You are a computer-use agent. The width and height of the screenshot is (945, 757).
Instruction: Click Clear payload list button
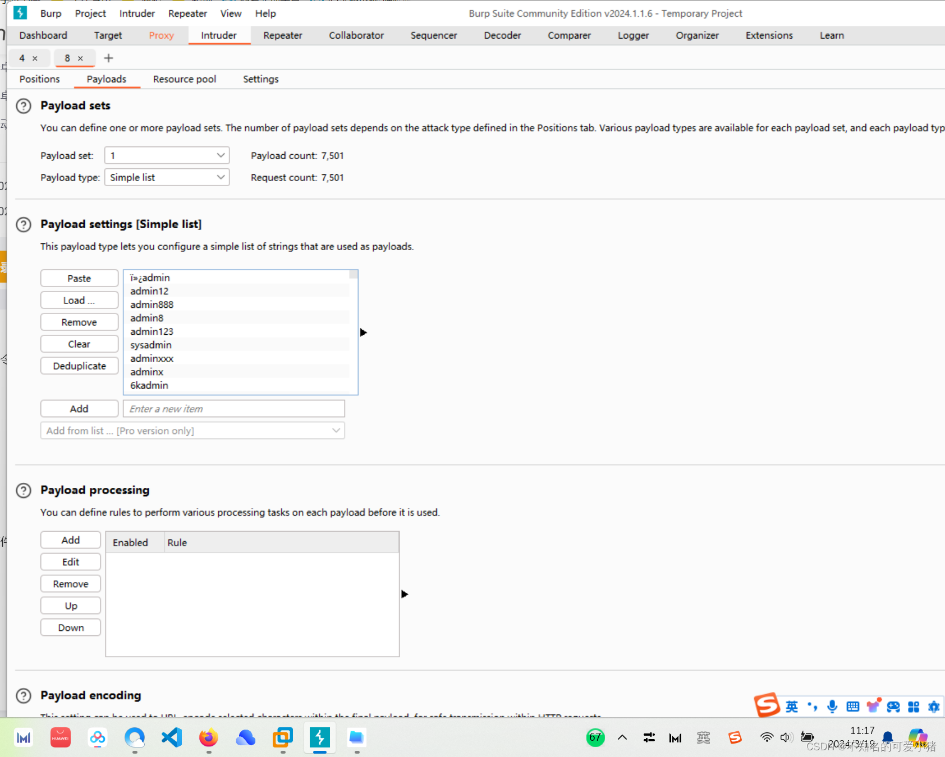79,344
